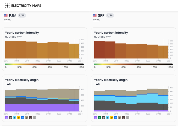
Task: Click the 2023 year label under SPP
Action: (96, 20)
